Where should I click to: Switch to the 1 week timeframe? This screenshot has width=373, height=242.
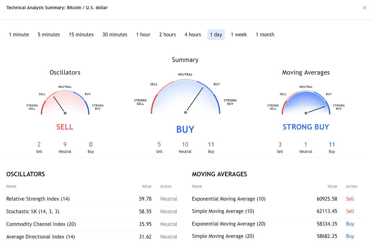(239, 35)
